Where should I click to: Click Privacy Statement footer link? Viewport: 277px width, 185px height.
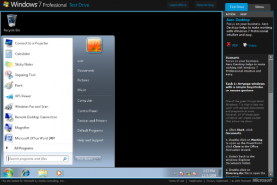pos(217,181)
